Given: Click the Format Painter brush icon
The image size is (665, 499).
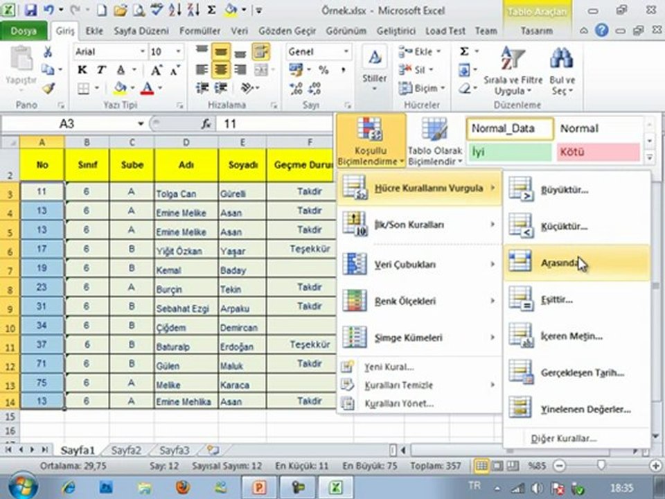Looking at the screenshot, I should pyautogui.click(x=48, y=88).
